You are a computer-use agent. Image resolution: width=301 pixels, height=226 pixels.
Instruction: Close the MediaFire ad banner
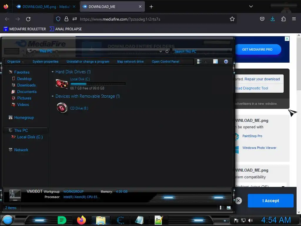(x=287, y=39)
